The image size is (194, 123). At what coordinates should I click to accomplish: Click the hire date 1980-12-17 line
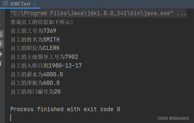(46, 65)
